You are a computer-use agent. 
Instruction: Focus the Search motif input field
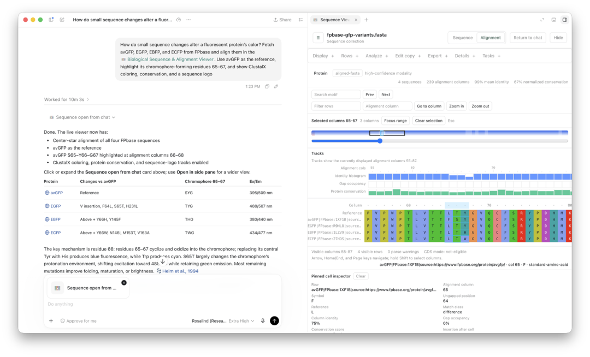tap(335, 94)
